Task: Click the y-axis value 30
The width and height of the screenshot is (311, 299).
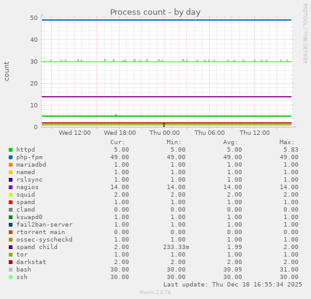Action: (34, 62)
